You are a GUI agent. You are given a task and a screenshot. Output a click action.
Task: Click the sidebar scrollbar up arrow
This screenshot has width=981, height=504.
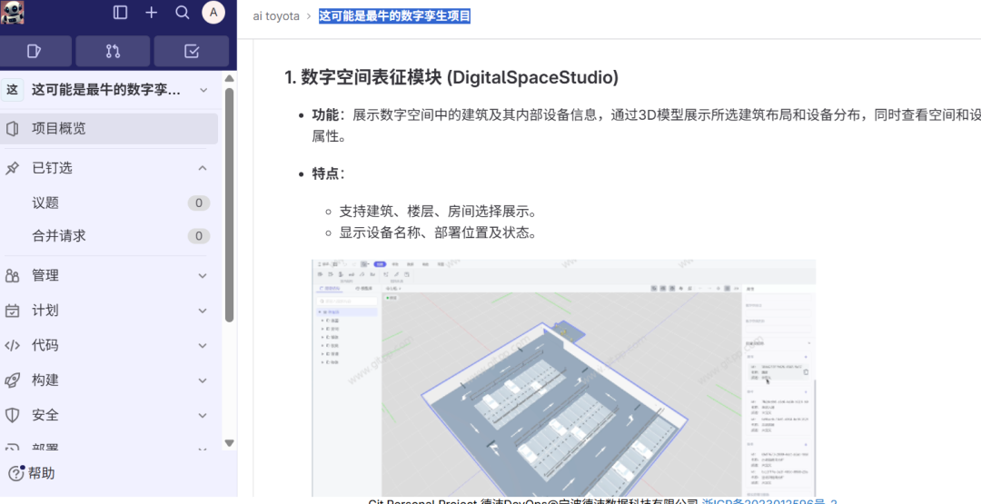pyautogui.click(x=230, y=78)
